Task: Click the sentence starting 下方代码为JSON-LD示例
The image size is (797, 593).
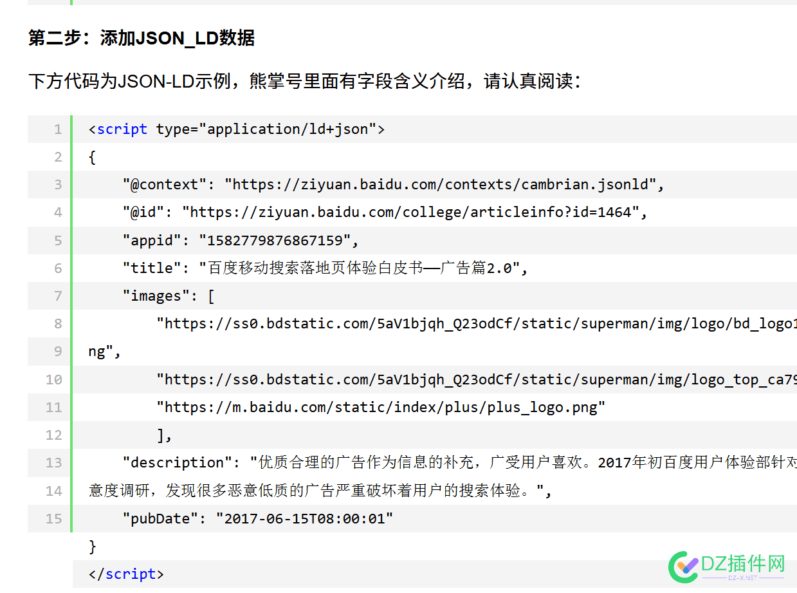Action: tap(305, 81)
